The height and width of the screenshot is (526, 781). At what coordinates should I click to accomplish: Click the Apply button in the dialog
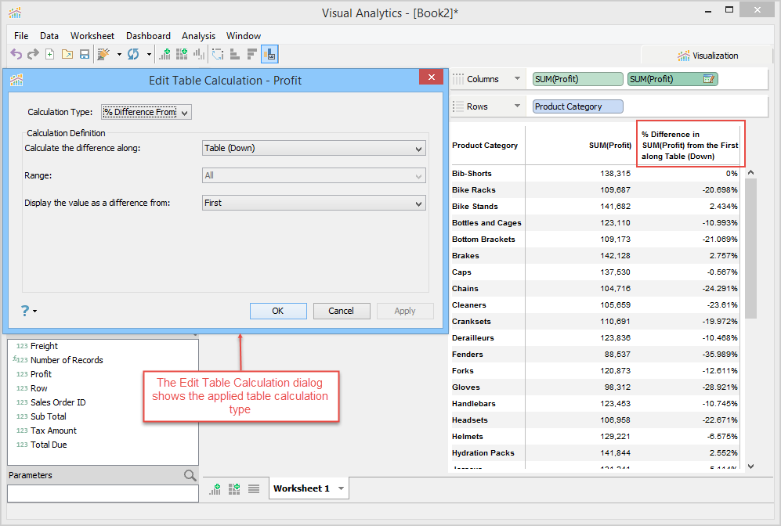[x=405, y=311]
